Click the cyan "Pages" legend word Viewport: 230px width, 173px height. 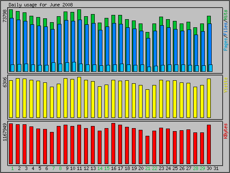[226, 44]
